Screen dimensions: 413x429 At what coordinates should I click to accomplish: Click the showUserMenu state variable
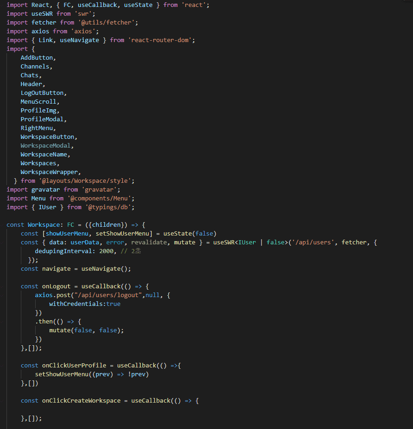pos(67,233)
